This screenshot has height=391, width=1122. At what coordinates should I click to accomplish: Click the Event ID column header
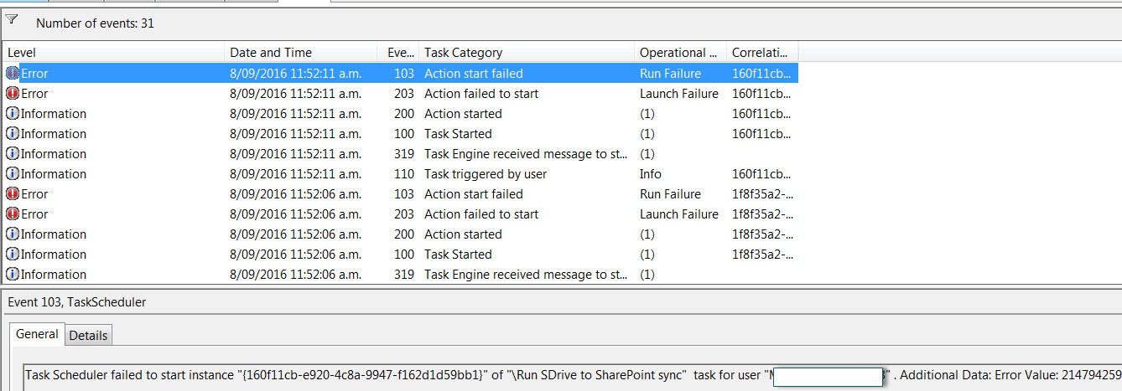coord(397,53)
